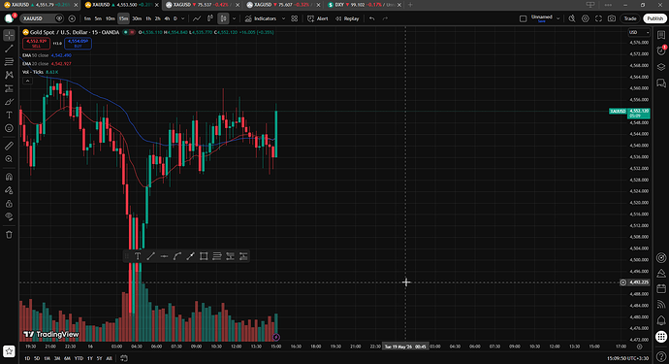Toggle hide all drawings eye icon
This screenshot has height=364, width=669.
9,216
